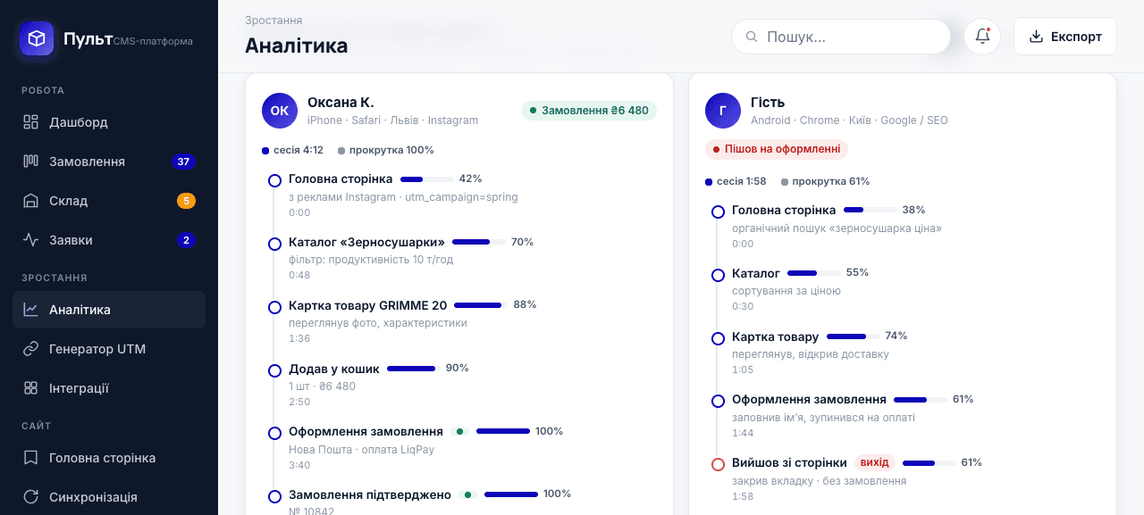Click Гість's Каталог step marker

[718, 275]
